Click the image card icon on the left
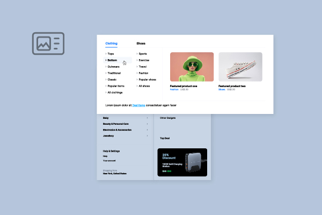Viewport: 322px width, 215px height. click(x=48, y=44)
